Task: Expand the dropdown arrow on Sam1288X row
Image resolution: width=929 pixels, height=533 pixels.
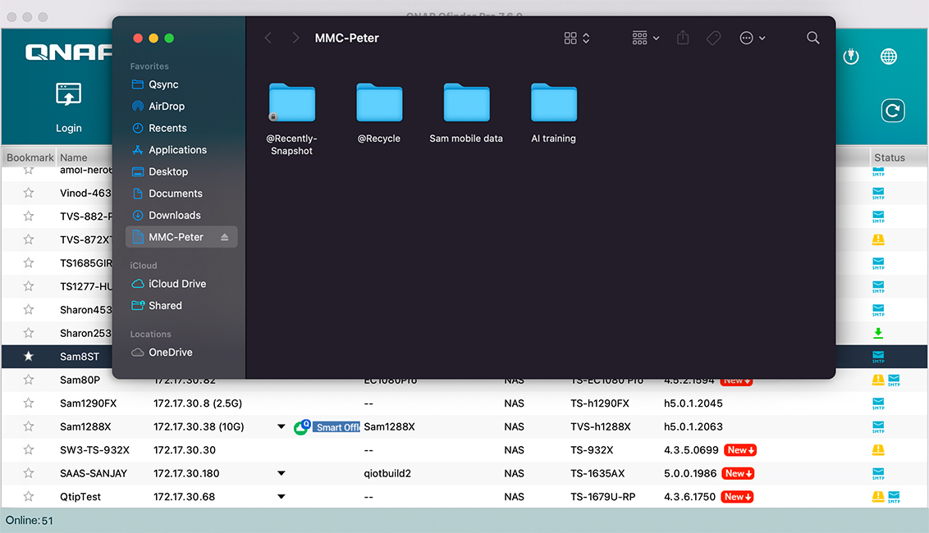Action: pyautogui.click(x=281, y=426)
